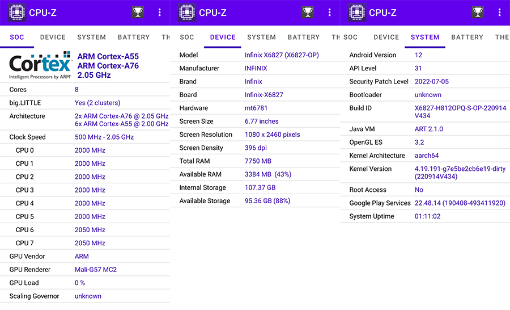Click clock speed '500 MHz - 2.05 GHz'

pos(104,137)
